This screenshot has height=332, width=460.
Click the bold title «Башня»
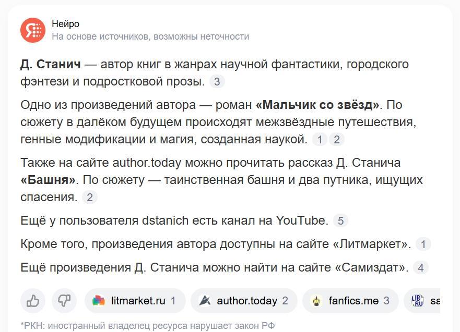click(x=49, y=180)
